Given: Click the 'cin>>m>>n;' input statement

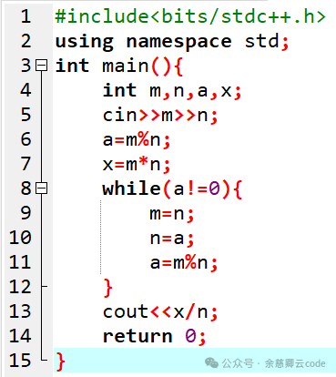Looking at the screenshot, I should (x=160, y=116).
